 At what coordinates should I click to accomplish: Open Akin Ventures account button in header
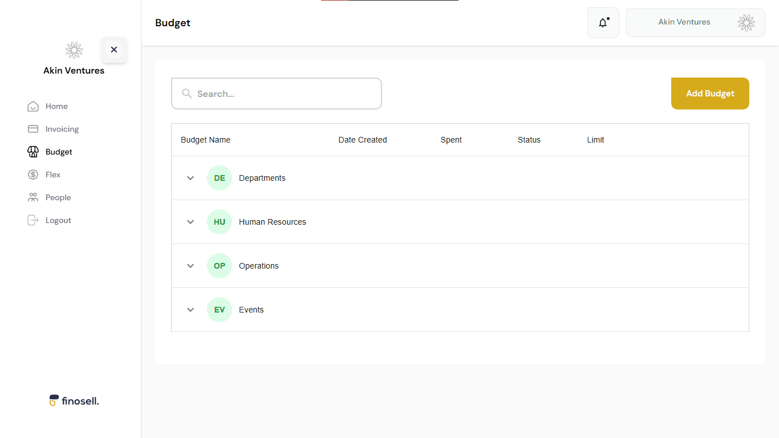tap(695, 23)
